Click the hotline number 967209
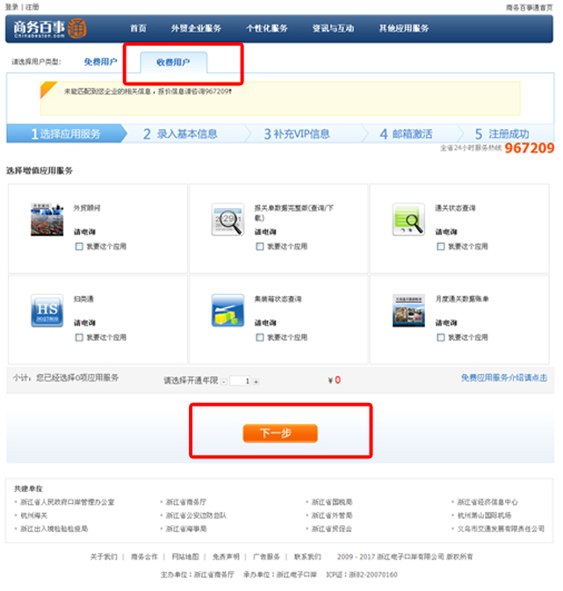 (530, 148)
